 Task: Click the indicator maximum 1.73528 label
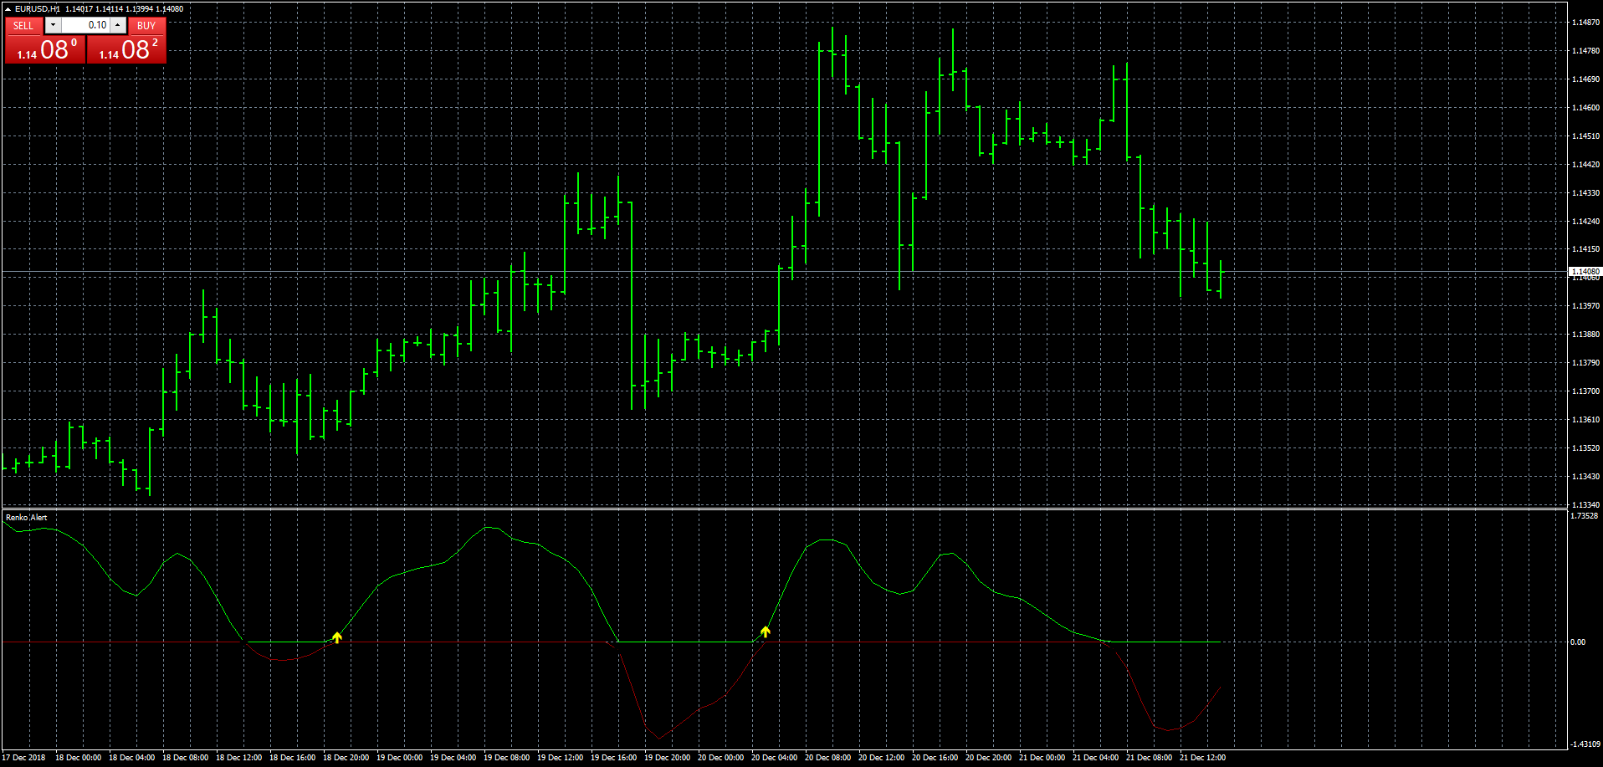point(1585,516)
